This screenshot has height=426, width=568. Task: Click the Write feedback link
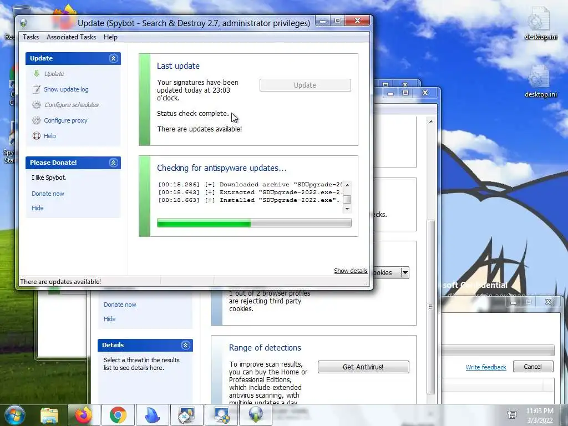tap(486, 367)
